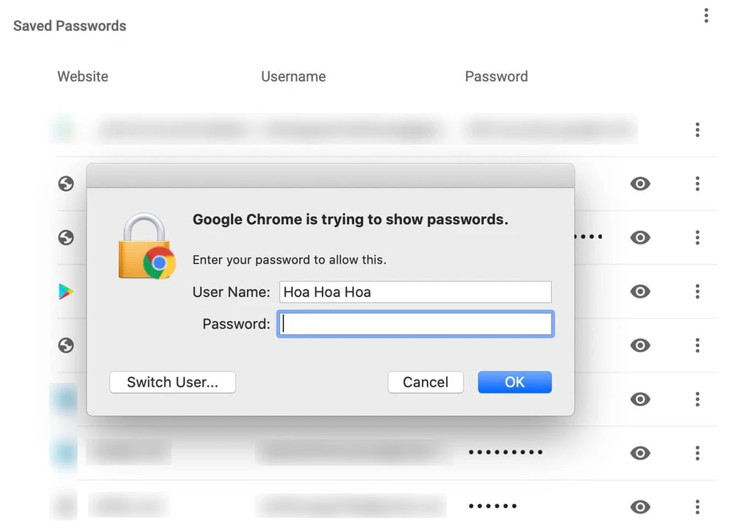Click inside the empty Password field
This screenshot has height=529, width=735.
[x=415, y=323]
